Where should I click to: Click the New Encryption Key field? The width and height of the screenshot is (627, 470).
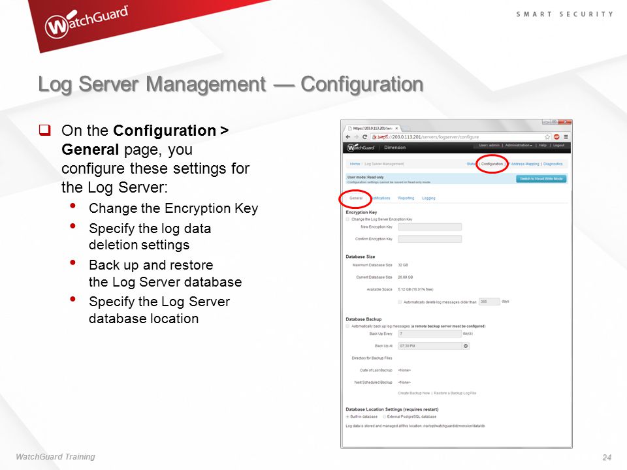click(x=430, y=227)
